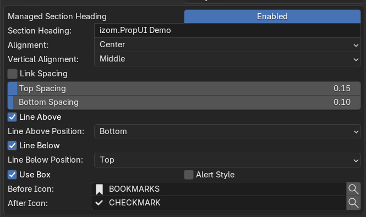Click the Line Below Position label

pos(45,160)
